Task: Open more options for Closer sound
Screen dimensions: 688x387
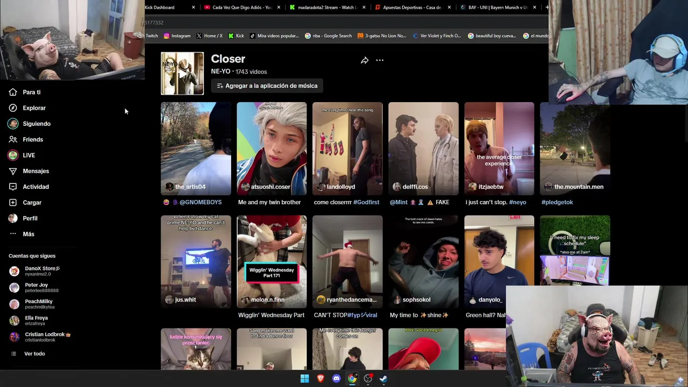Action: pyautogui.click(x=379, y=60)
